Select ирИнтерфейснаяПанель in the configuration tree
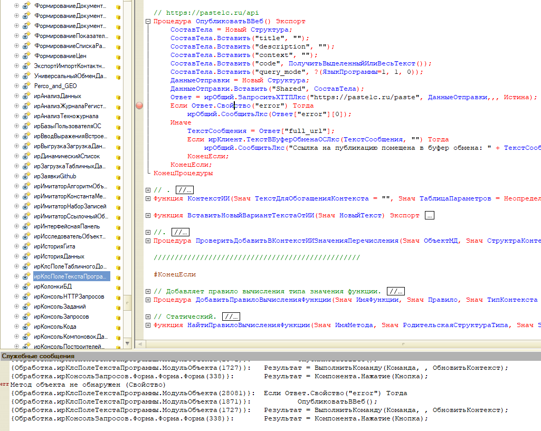 coord(68,226)
